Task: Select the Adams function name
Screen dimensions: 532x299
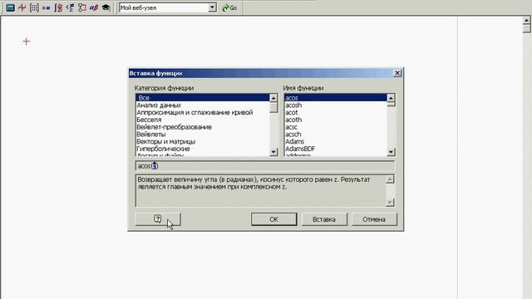Action: click(336, 141)
